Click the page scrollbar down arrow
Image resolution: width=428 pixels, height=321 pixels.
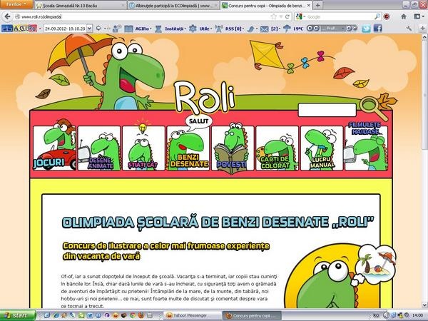coord(424,305)
